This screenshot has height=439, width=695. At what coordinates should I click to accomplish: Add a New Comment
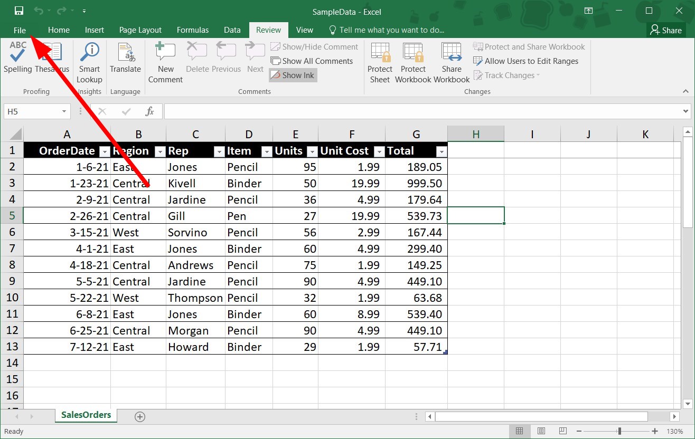165,63
